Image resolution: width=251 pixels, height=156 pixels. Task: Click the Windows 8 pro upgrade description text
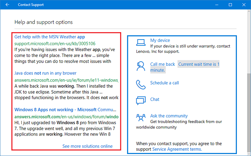(65, 129)
